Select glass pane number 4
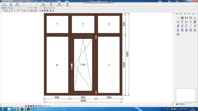 [109, 65]
